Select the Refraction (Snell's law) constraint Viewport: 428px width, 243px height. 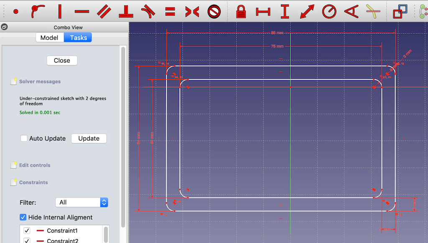373,12
